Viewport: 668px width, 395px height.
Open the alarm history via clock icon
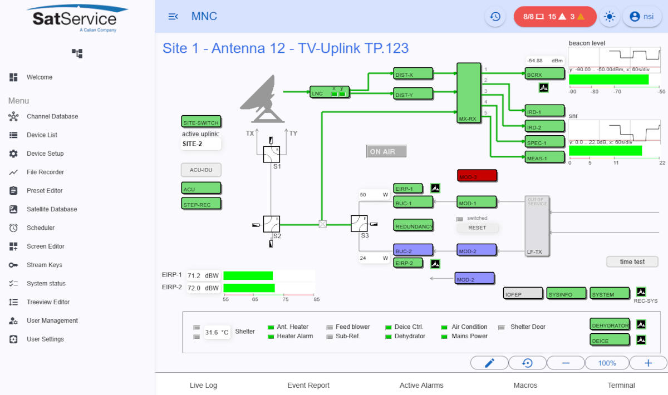(495, 16)
